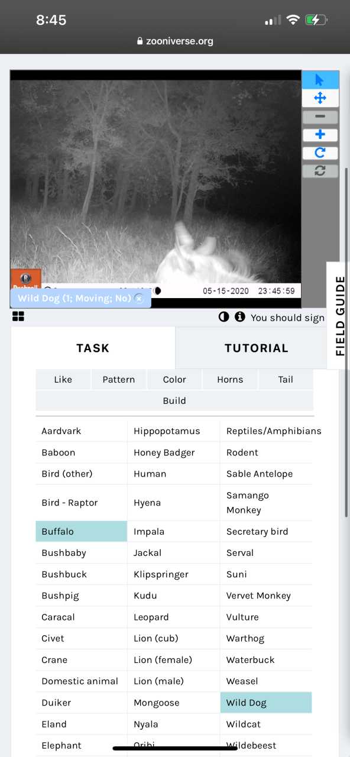Toggle the highlighted Wild Dog option

click(x=266, y=703)
